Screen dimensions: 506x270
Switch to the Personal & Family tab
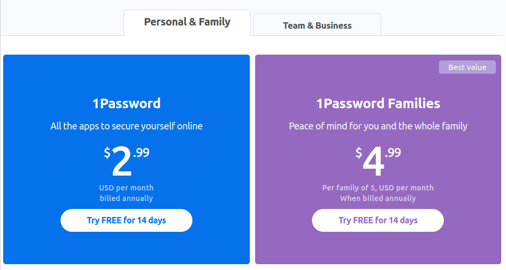[x=187, y=23]
